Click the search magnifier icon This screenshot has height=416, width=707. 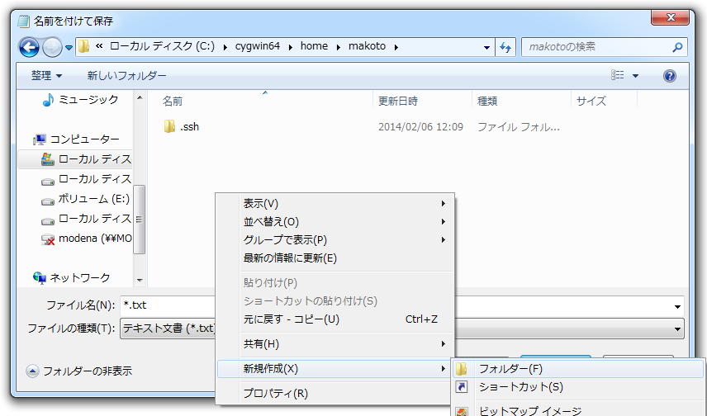pyautogui.click(x=677, y=47)
